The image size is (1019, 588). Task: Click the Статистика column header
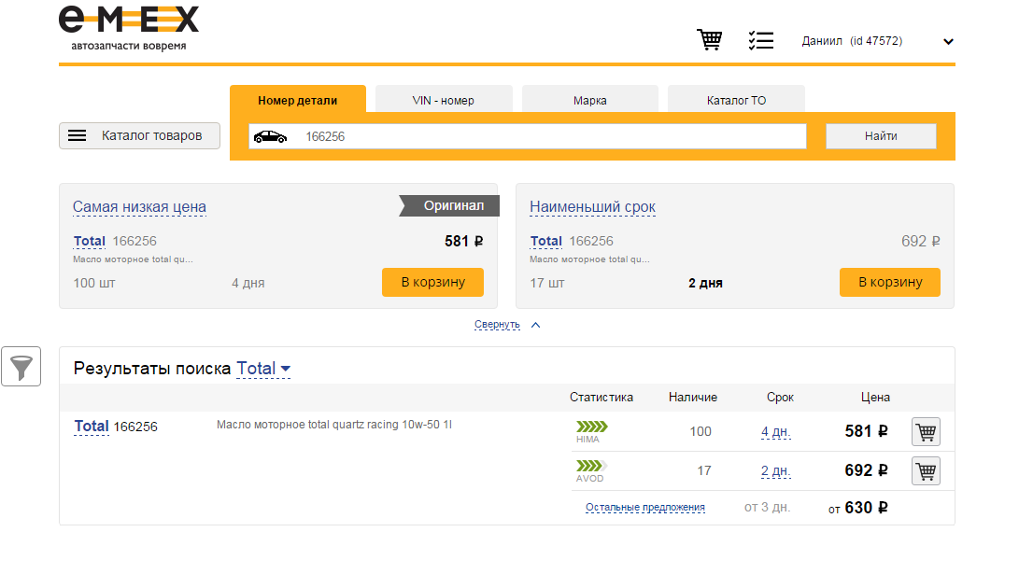coord(601,397)
